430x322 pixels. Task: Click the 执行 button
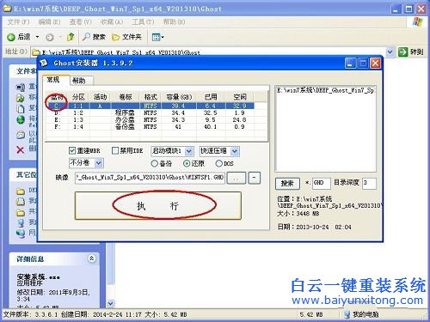pyautogui.click(x=158, y=205)
